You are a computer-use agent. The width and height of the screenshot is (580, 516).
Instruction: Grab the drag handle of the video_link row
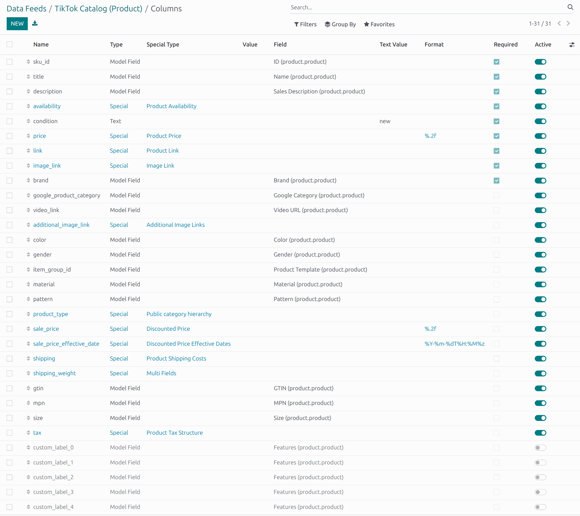[28, 210]
